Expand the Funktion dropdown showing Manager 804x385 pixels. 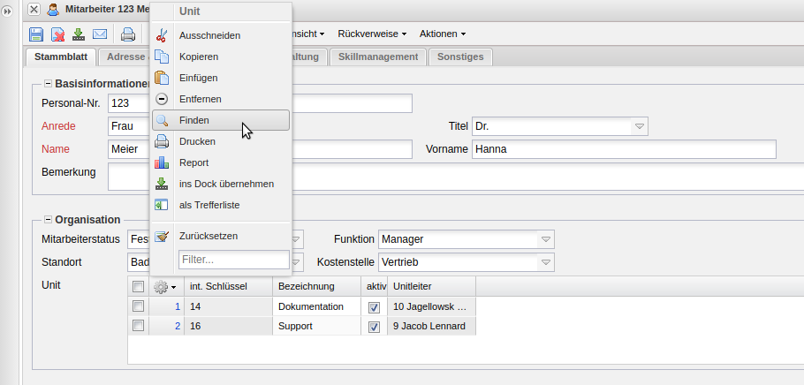tap(546, 239)
